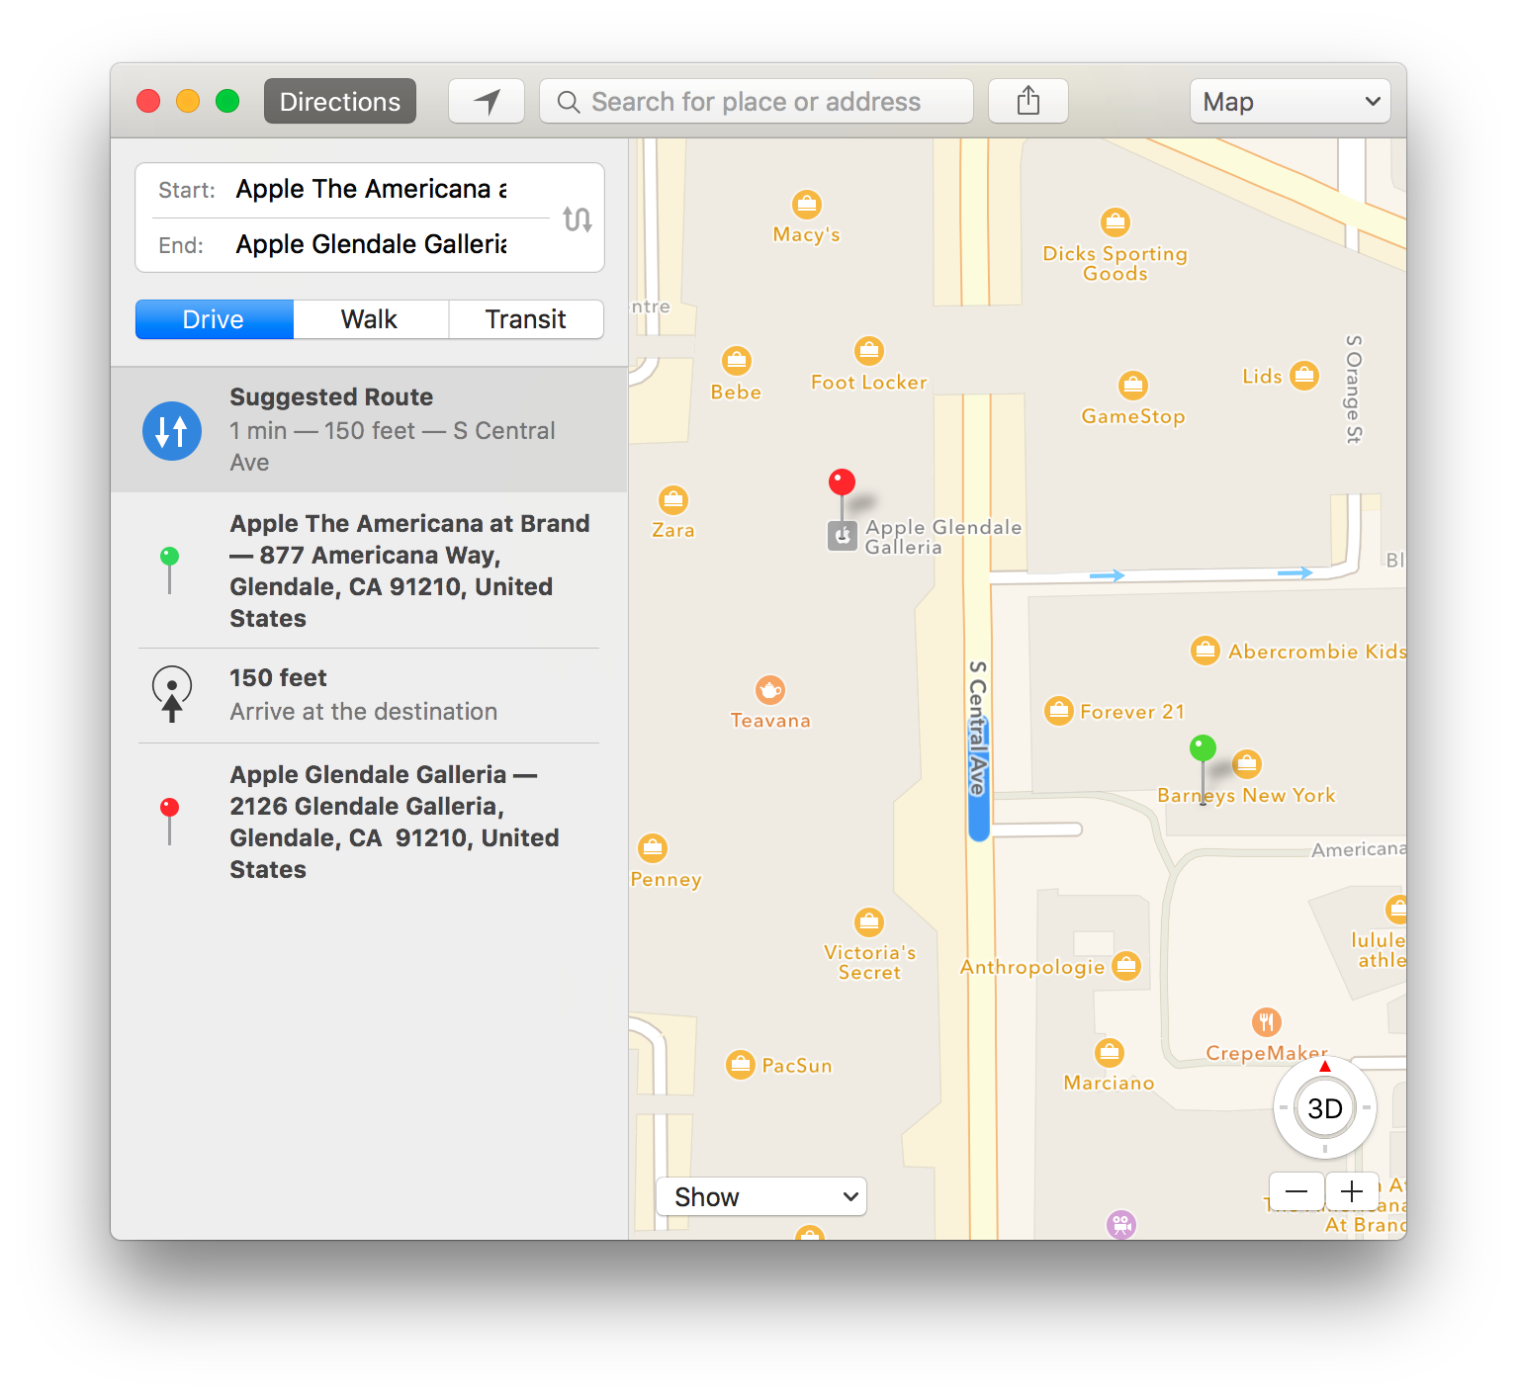Click the JCPenney store pin

653,848
